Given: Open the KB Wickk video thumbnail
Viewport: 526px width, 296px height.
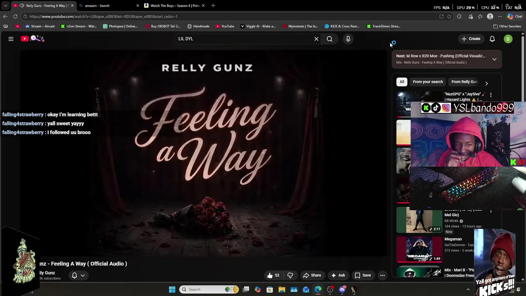Looking at the screenshot, I should (x=419, y=220).
